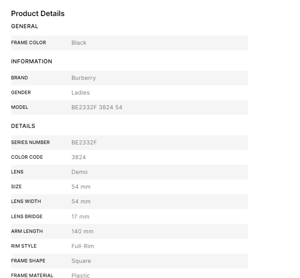
Task: Click the Burberry brand value
Action: (84, 78)
